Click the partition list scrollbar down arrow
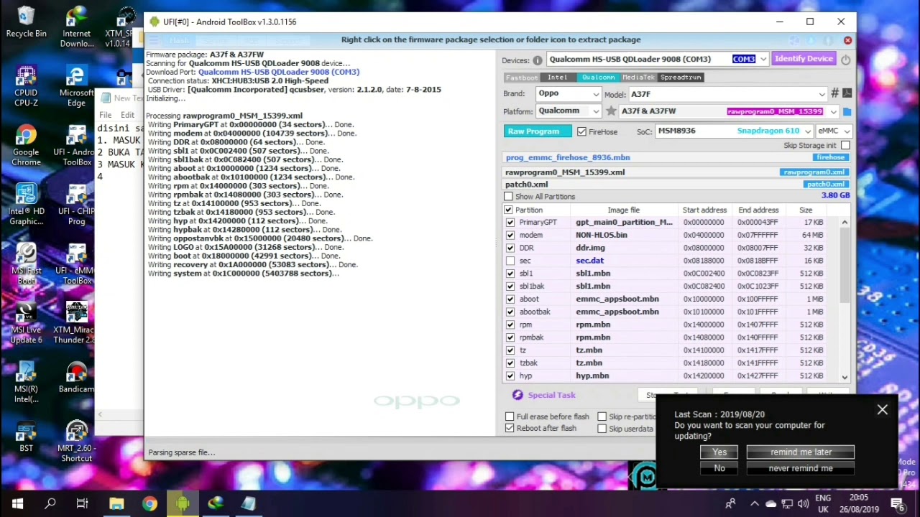This screenshot has width=920, height=517. [x=845, y=377]
